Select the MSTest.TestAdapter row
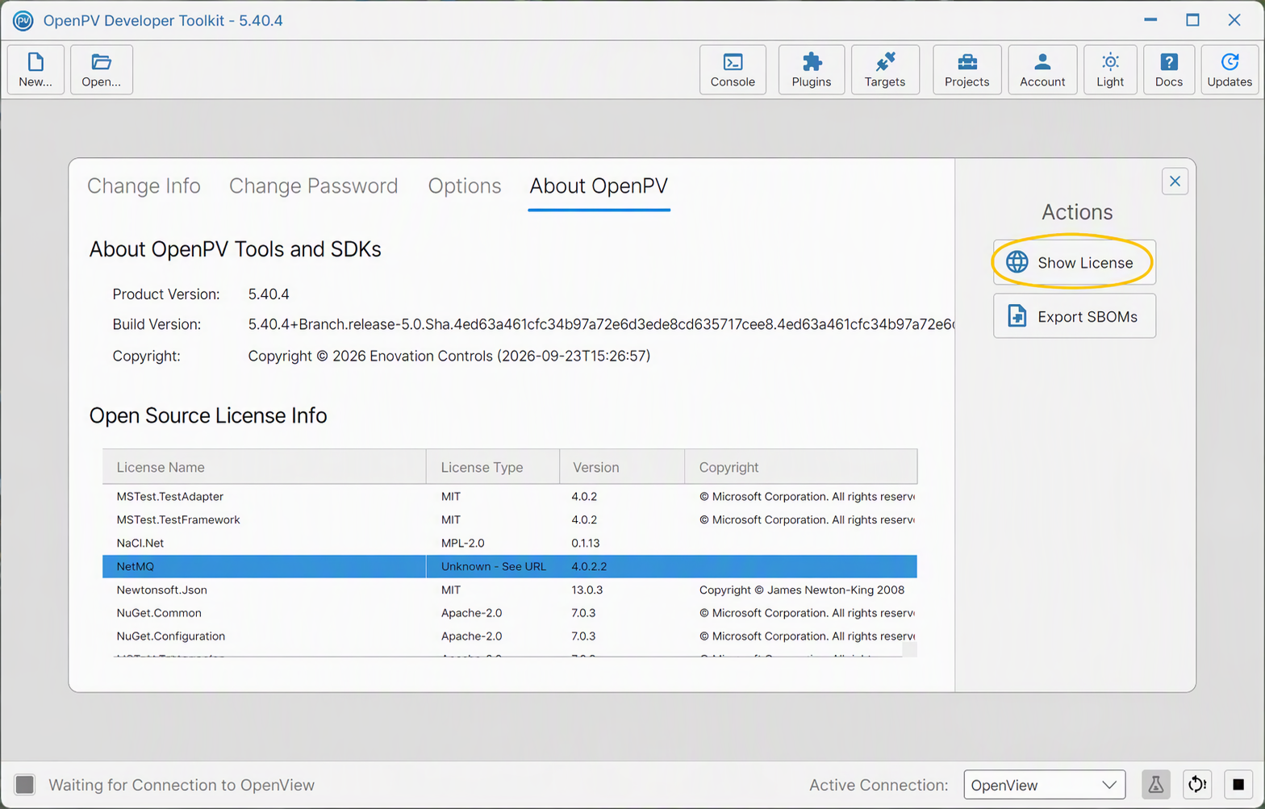The image size is (1265, 809). click(510, 496)
